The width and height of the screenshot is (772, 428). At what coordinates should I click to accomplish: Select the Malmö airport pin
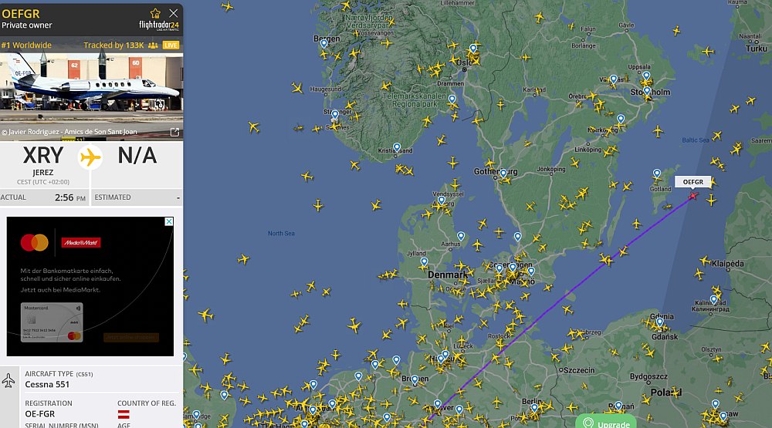[x=531, y=271]
